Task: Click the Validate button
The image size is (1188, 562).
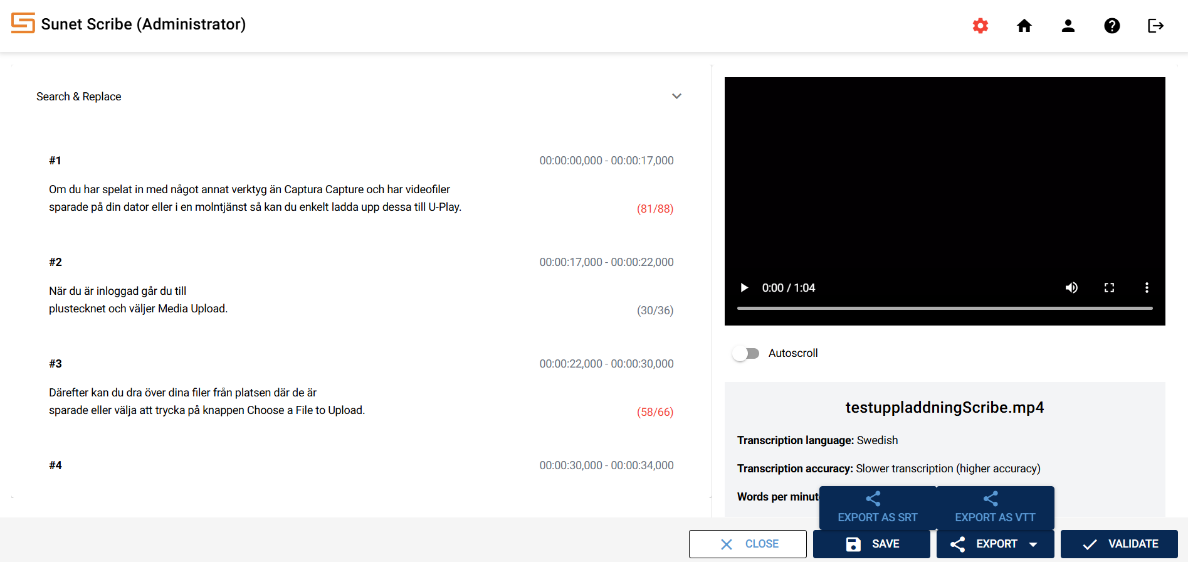Action: tap(1119, 544)
